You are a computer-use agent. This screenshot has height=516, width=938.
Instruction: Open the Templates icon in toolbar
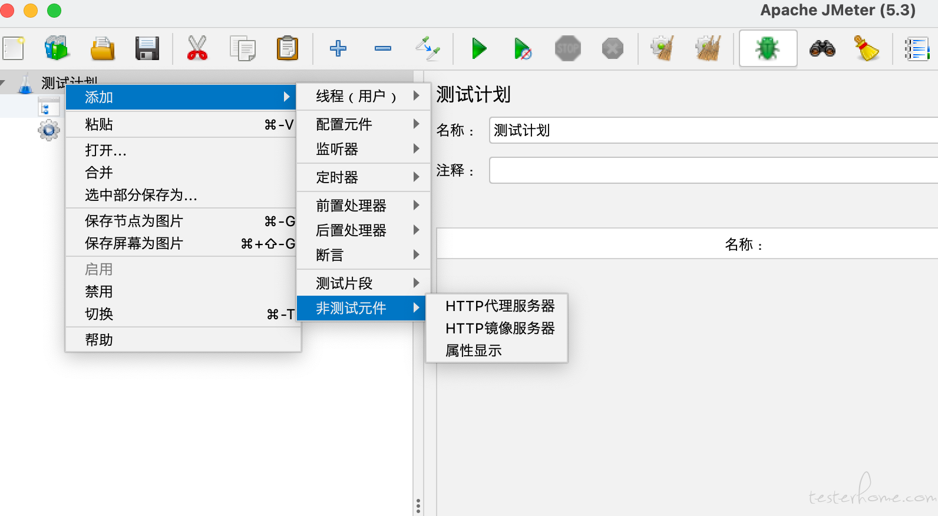coord(57,48)
